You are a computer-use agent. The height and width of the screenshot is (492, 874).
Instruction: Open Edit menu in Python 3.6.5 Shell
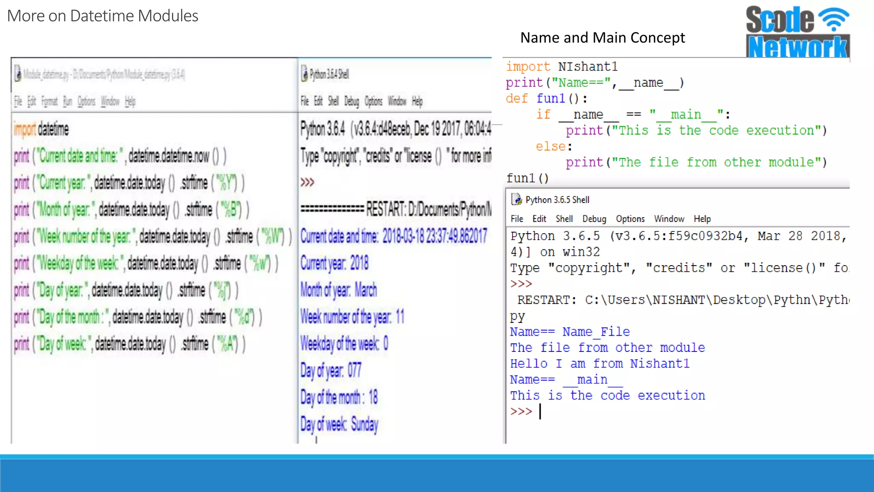click(539, 219)
